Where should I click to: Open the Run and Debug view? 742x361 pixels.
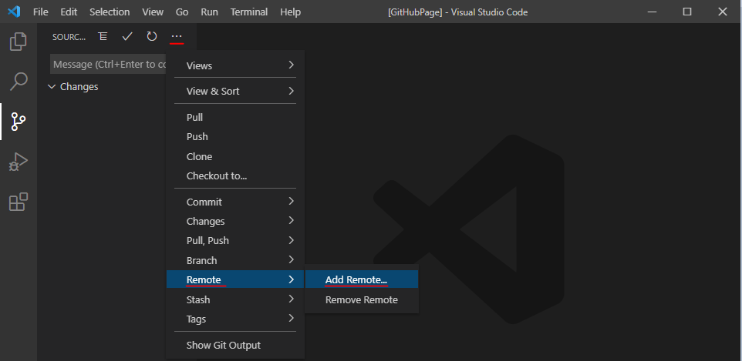(18, 162)
